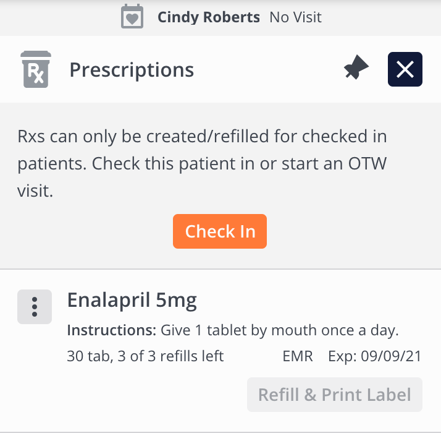Image resolution: width=441 pixels, height=433 pixels.
Task: Open the Enalapril three-dot options menu
Action: coord(35,306)
